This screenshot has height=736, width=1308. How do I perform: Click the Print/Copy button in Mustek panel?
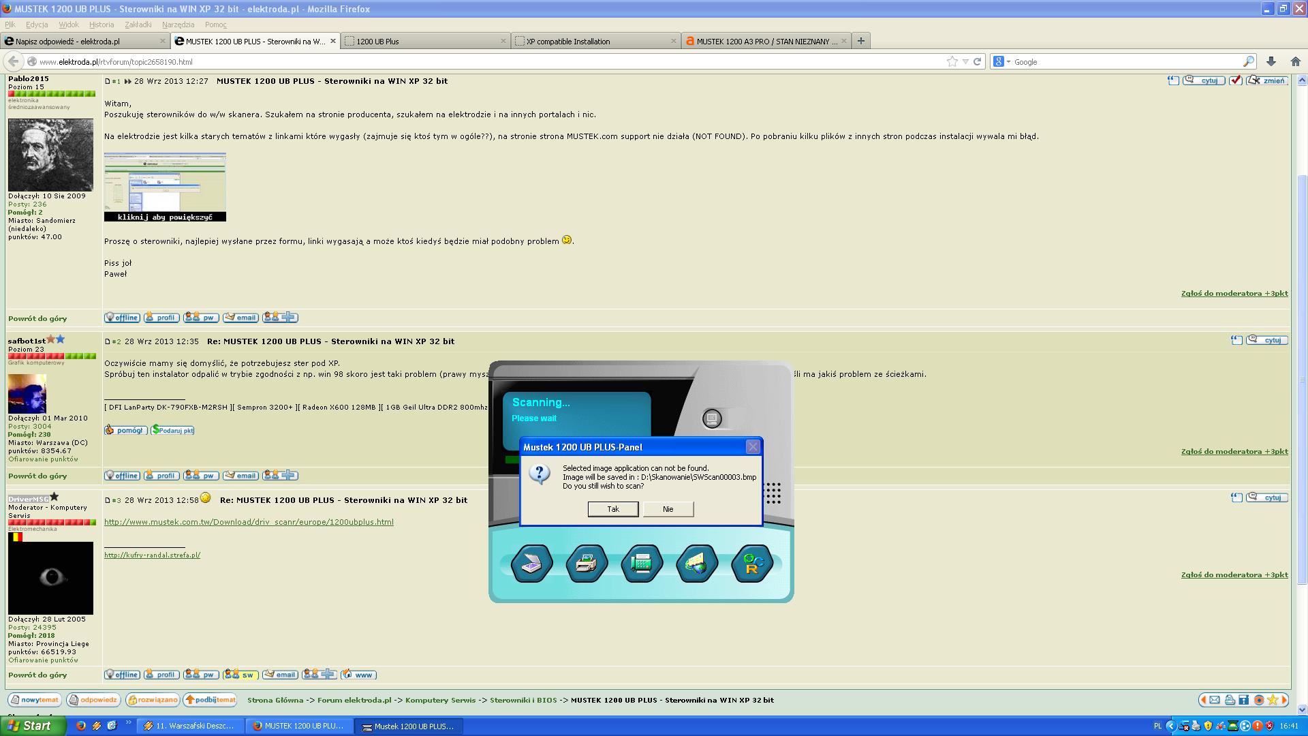click(x=587, y=564)
